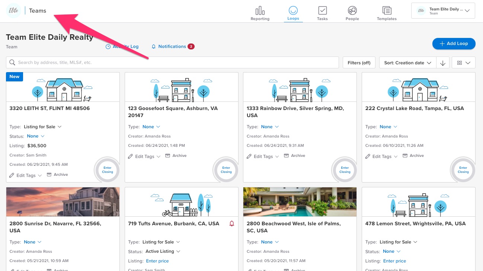Switch to the Loops tab
This screenshot has width=483, height=271.
click(293, 13)
